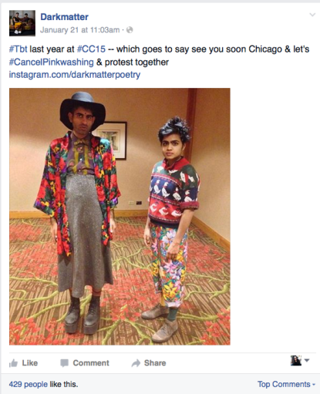The height and width of the screenshot is (394, 320).
Task: Click the thumbs-up Like icon
Action: click(13, 363)
